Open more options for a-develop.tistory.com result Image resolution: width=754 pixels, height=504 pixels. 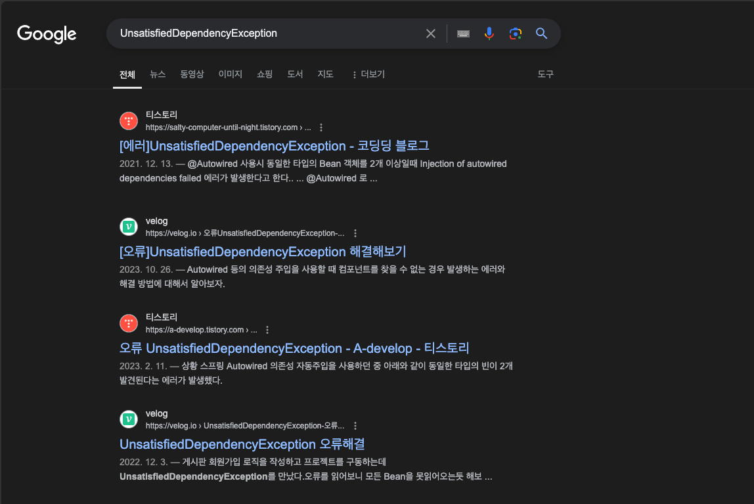(267, 330)
